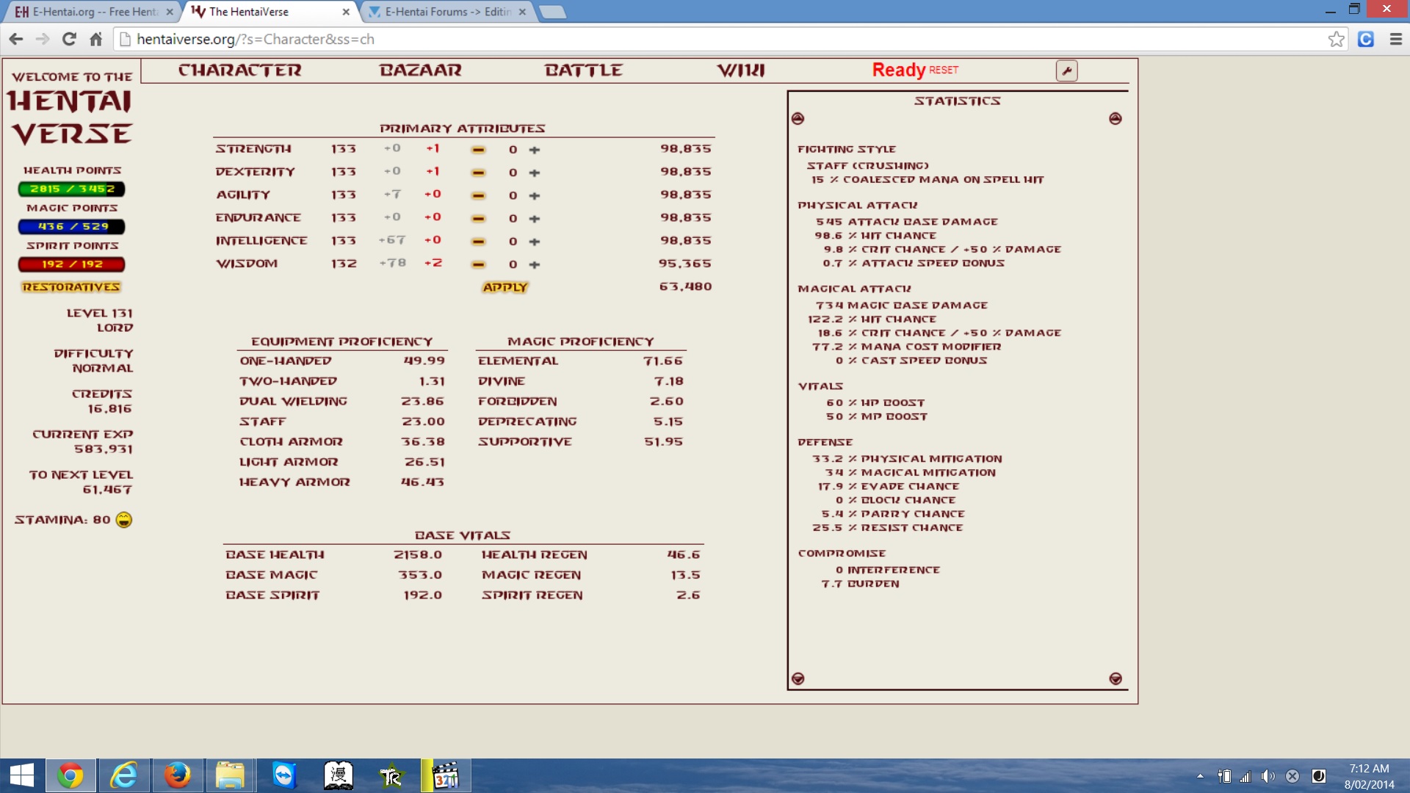Open the media player classic taskbar icon
This screenshot has width=1410, height=793.
[x=445, y=775]
